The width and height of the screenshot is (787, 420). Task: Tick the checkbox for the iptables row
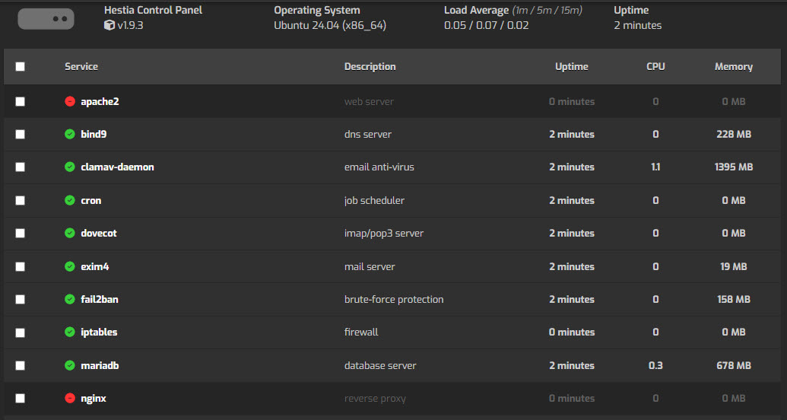pyautogui.click(x=20, y=332)
